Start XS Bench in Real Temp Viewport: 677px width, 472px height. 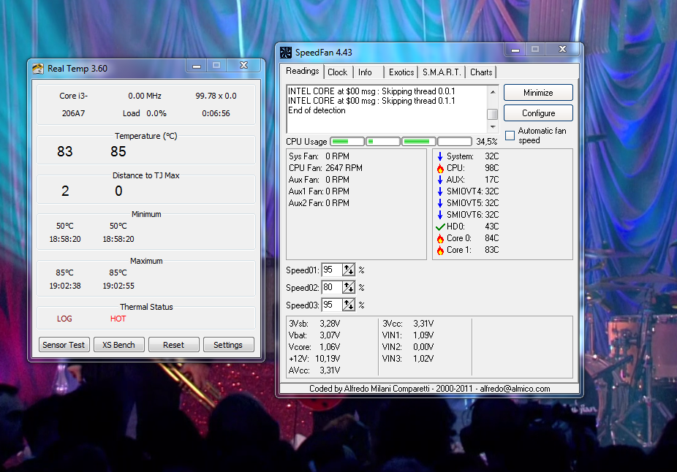tap(118, 345)
